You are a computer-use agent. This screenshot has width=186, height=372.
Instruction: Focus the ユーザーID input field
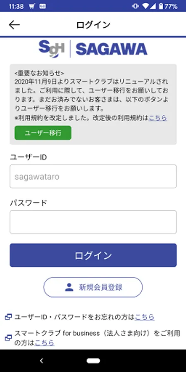tap(93, 176)
